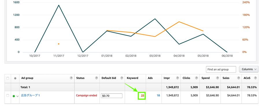Open help icon next to Spend
The height and width of the screenshot is (106, 266).
click(x=217, y=78)
